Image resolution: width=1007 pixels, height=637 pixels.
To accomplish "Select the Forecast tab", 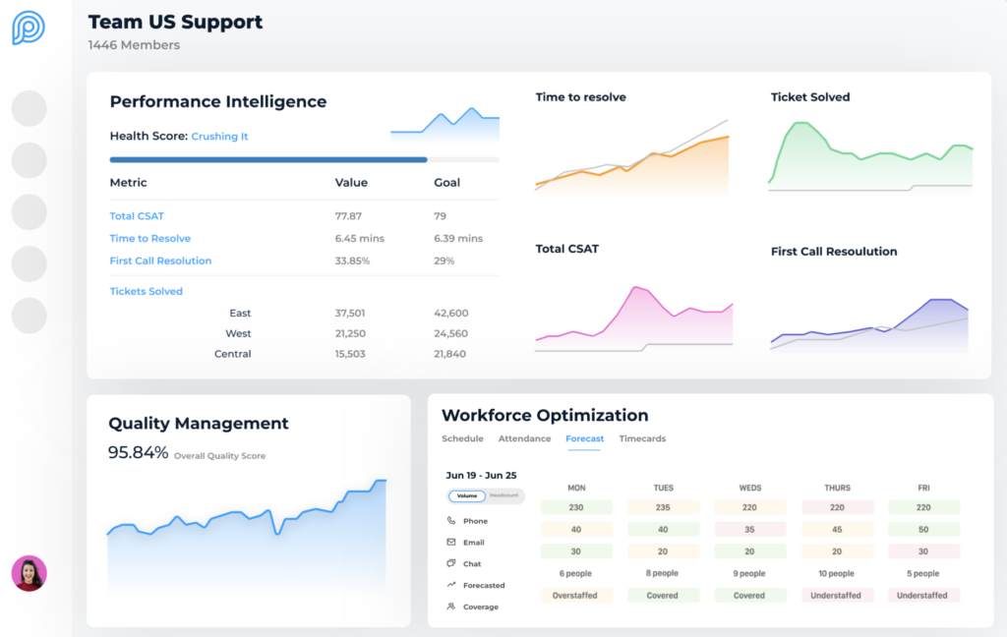I will click(x=584, y=438).
